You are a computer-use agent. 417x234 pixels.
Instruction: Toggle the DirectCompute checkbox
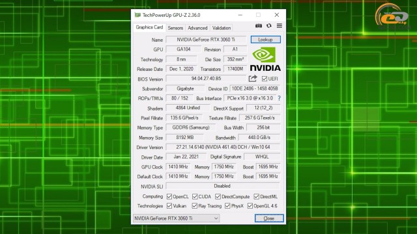(x=218, y=196)
